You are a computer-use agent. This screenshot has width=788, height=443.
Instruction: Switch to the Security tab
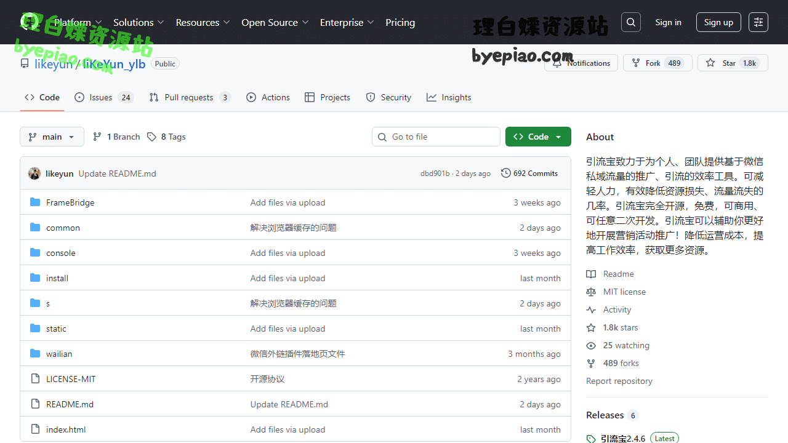pos(388,97)
